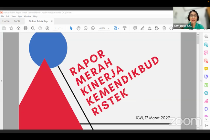
Task: Open the find text magnifier
Action: click(33, 28)
